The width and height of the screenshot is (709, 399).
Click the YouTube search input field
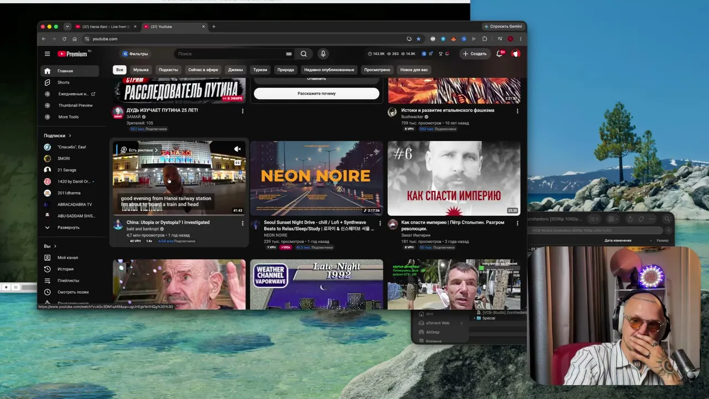tap(229, 54)
